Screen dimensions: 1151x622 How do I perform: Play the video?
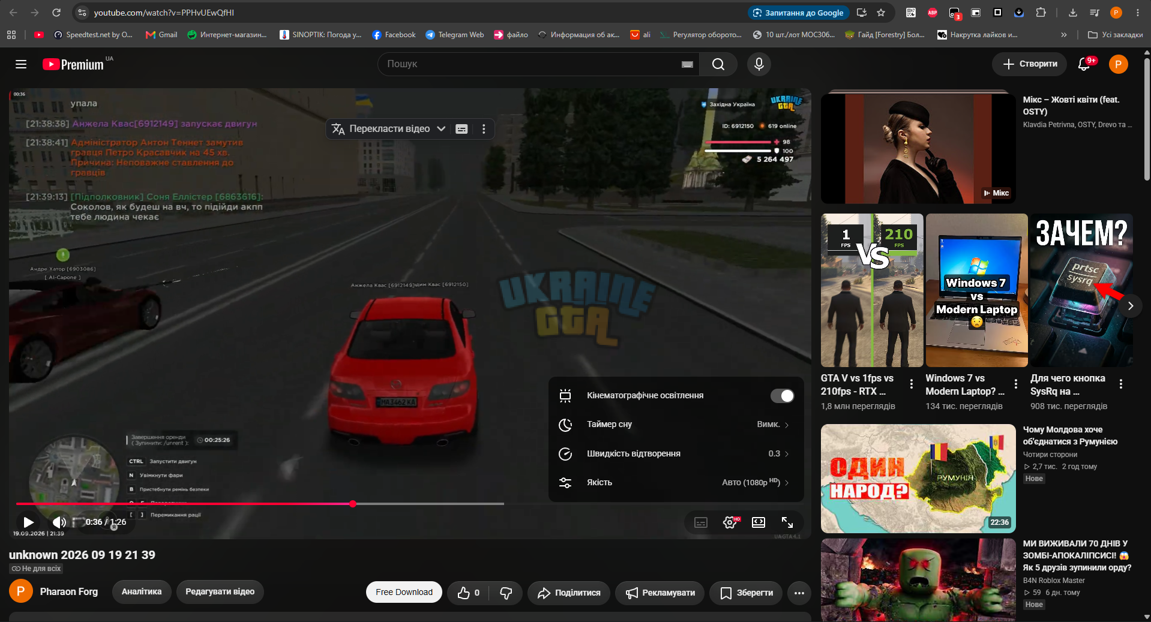[28, 522]
